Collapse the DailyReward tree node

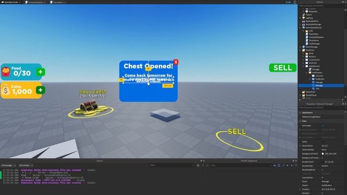[304, 66]
